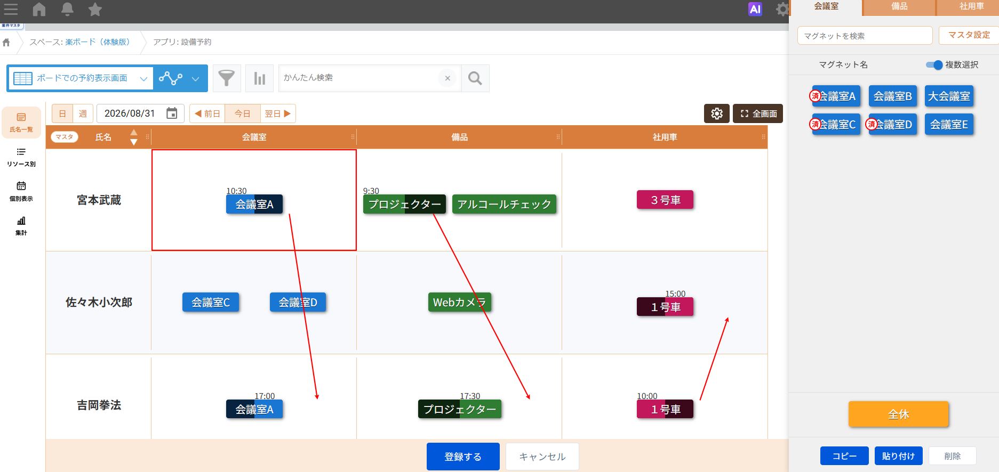Open the 楽ボード（体験版） space link
Image resolution: width=999 pixels, height=472 pixels.
(98, 42)
